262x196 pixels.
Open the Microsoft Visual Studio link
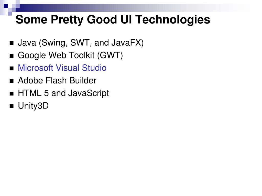pyautogui.click(x=62, y=68)
